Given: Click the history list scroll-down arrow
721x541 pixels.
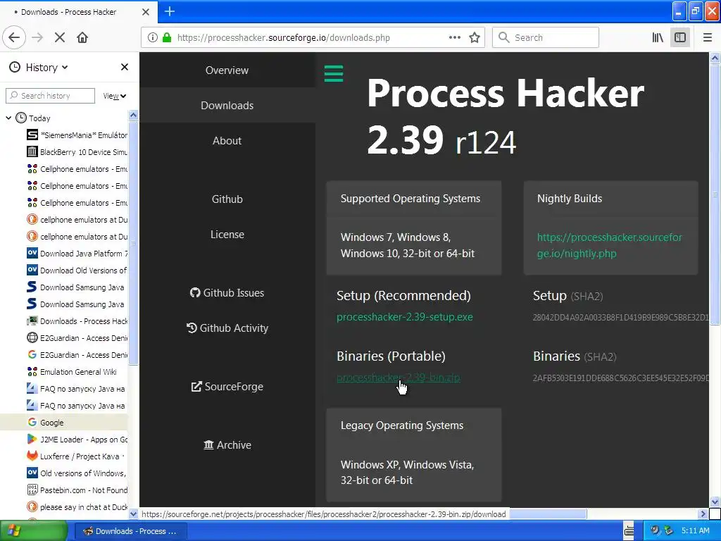Looking at the screenshot, I should (133, 514).
